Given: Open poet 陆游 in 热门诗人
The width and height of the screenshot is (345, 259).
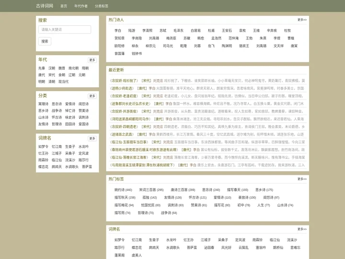Looking at the screenshot, I should pyautogui.click(x=132, y=31).
